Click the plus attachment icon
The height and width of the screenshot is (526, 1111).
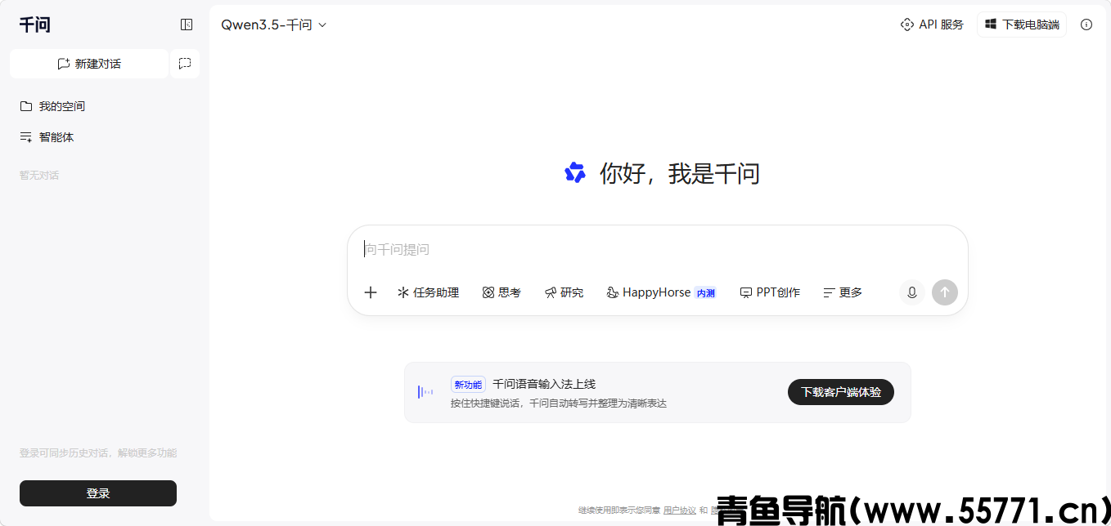click(371, 292)
